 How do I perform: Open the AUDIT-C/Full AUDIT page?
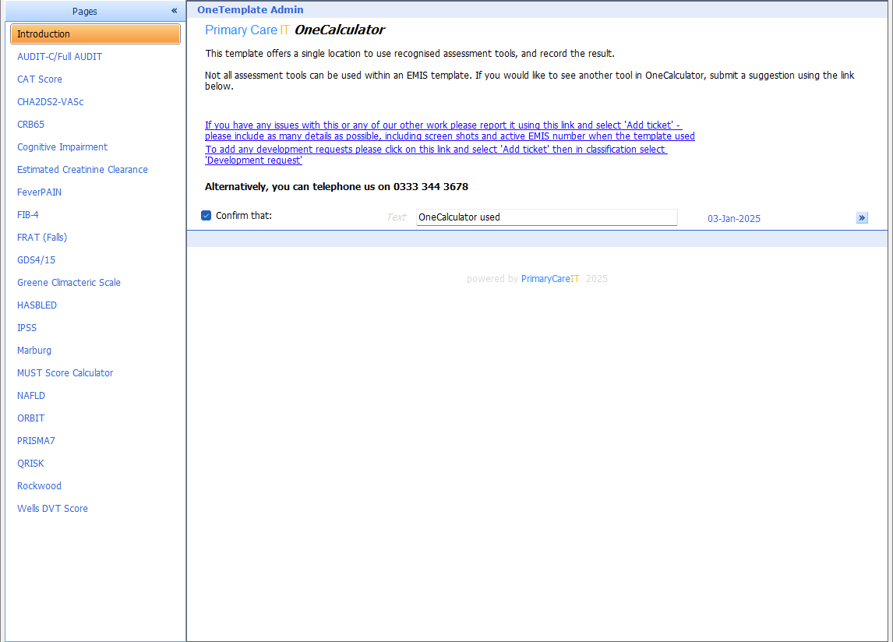pyautogui.click(x=59, y=57)
